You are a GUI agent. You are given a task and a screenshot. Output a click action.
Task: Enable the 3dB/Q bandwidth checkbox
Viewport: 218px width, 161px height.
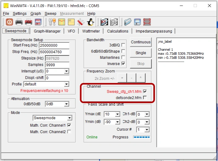click(x=123, y=45)
